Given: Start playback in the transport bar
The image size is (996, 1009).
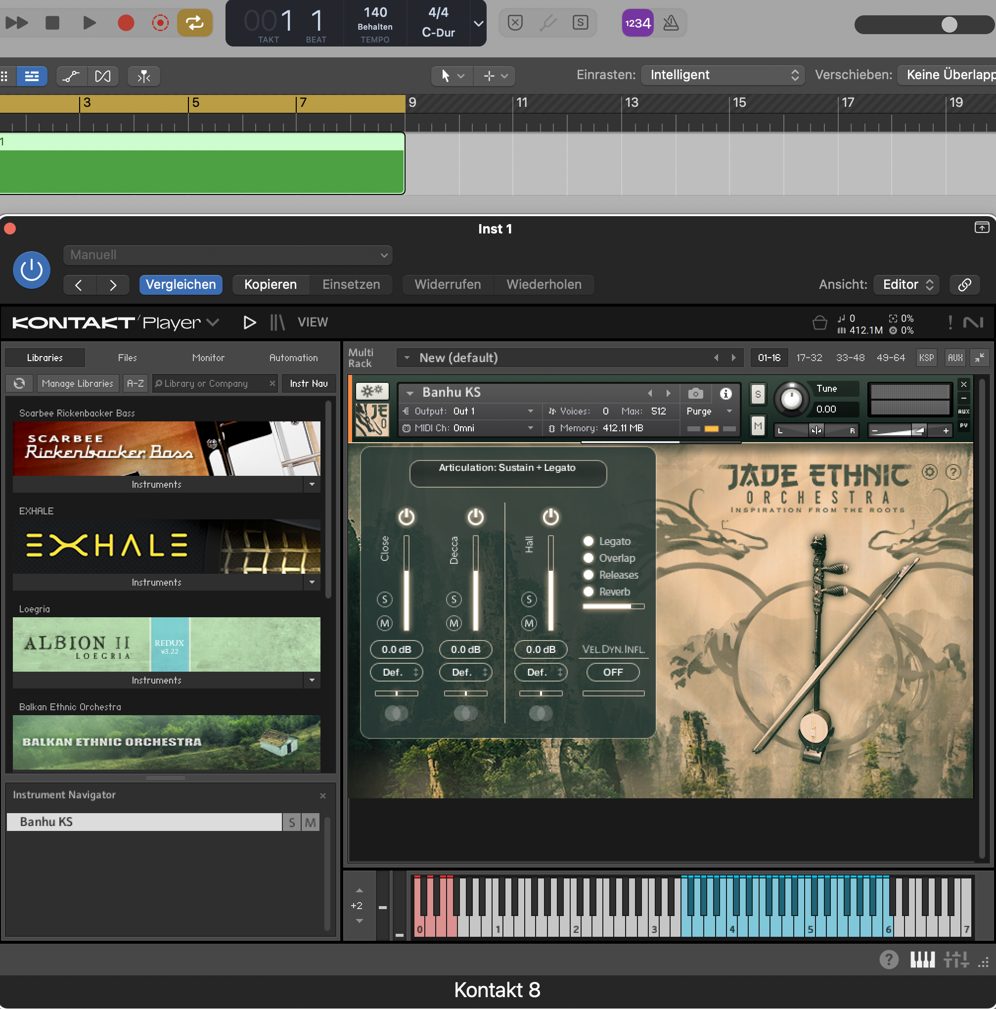Looking at the screenshot, I should (x=90, y=23).
